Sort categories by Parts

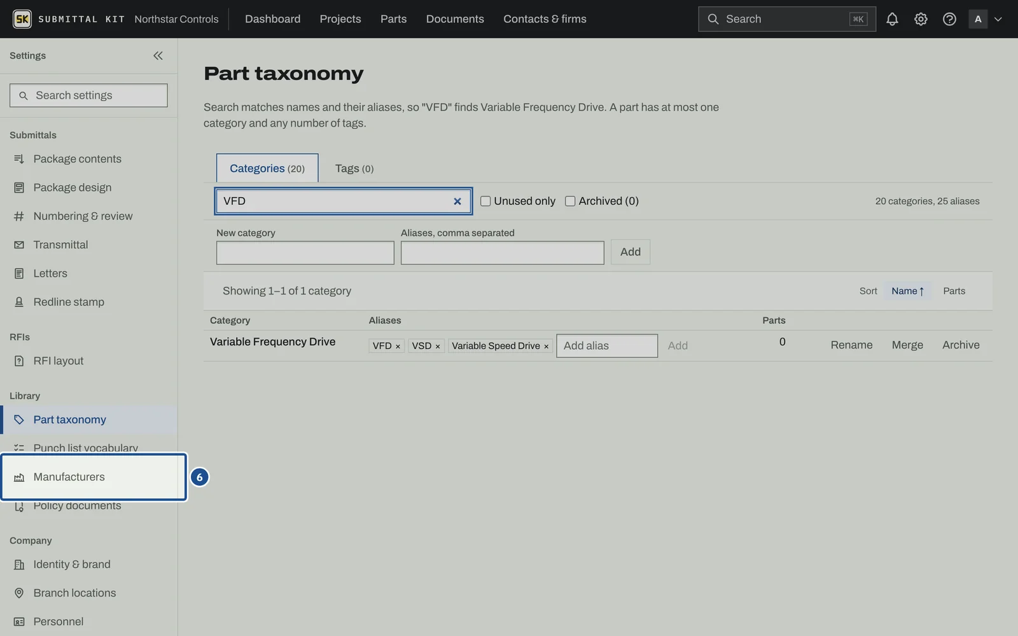pos(954,291)
